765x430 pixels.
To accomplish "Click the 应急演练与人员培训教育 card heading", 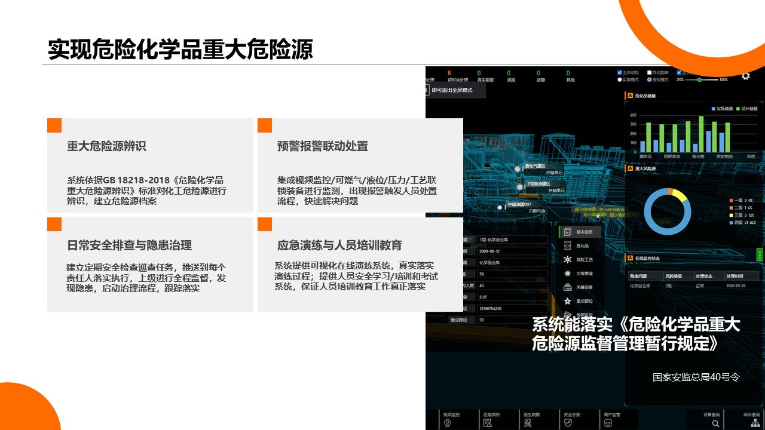I will click(339, 245).
